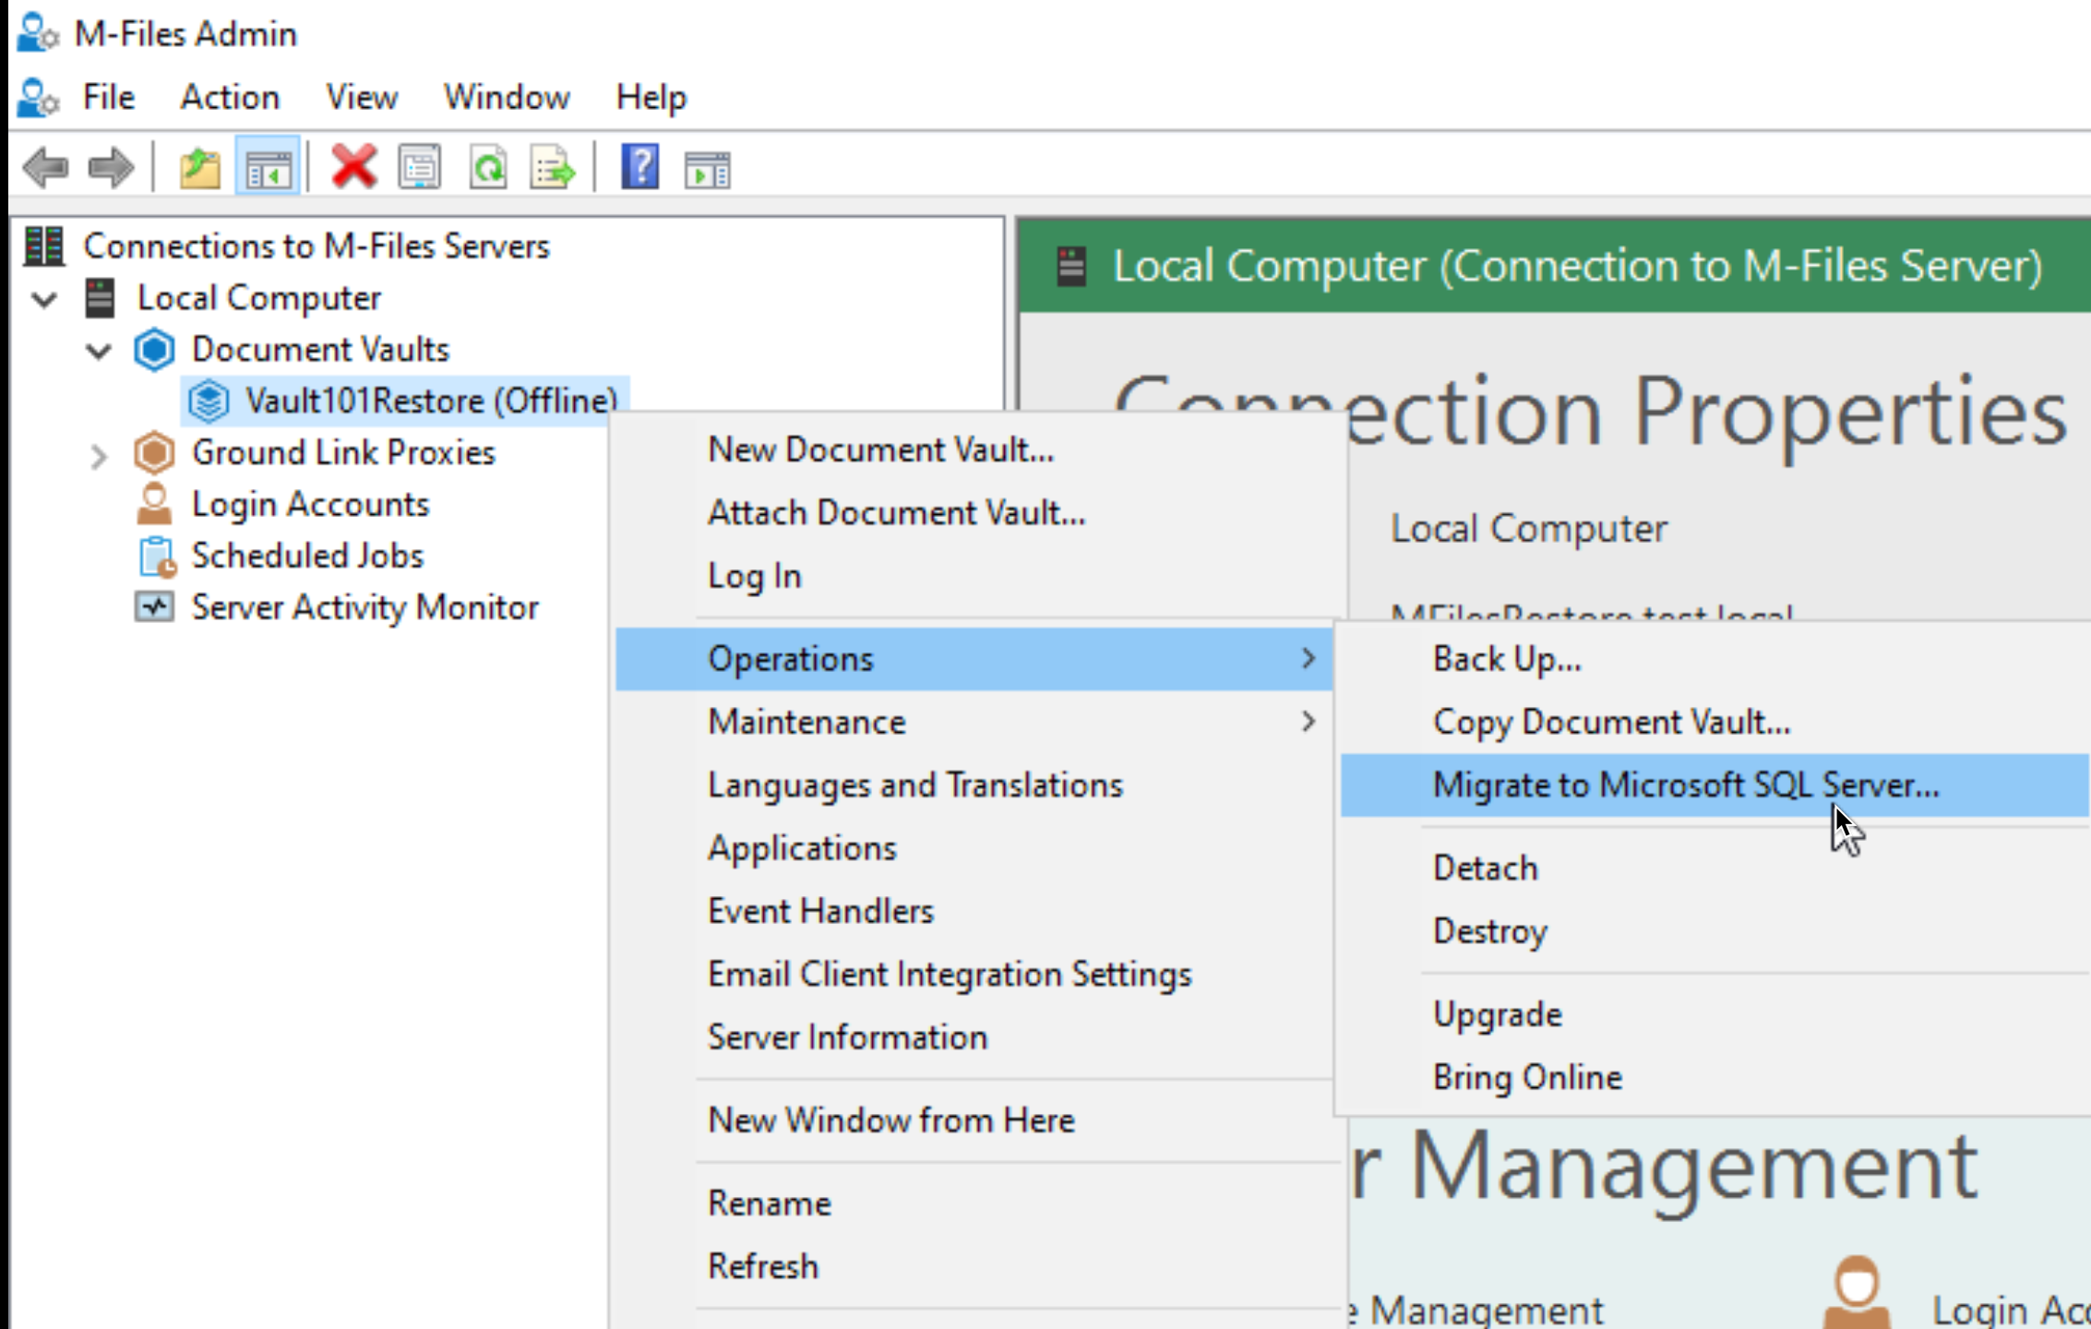This screenshot has width=2091, height=1329.
Task: Expand the Operations submenu arrow
Action: (1308, 658)
